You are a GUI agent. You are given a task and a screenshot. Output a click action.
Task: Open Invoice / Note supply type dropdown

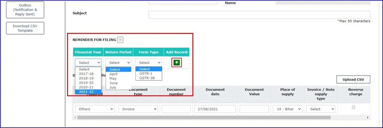(x=321, y=109)
